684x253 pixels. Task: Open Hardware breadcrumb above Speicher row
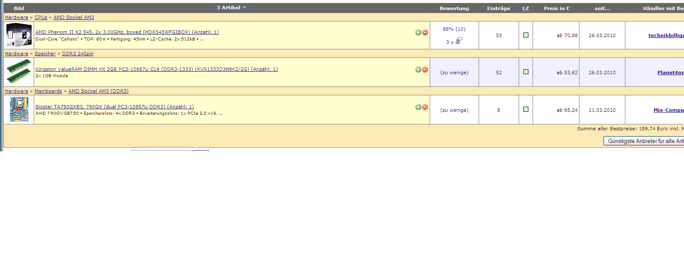pyautogui.click(x=16, y=54)
